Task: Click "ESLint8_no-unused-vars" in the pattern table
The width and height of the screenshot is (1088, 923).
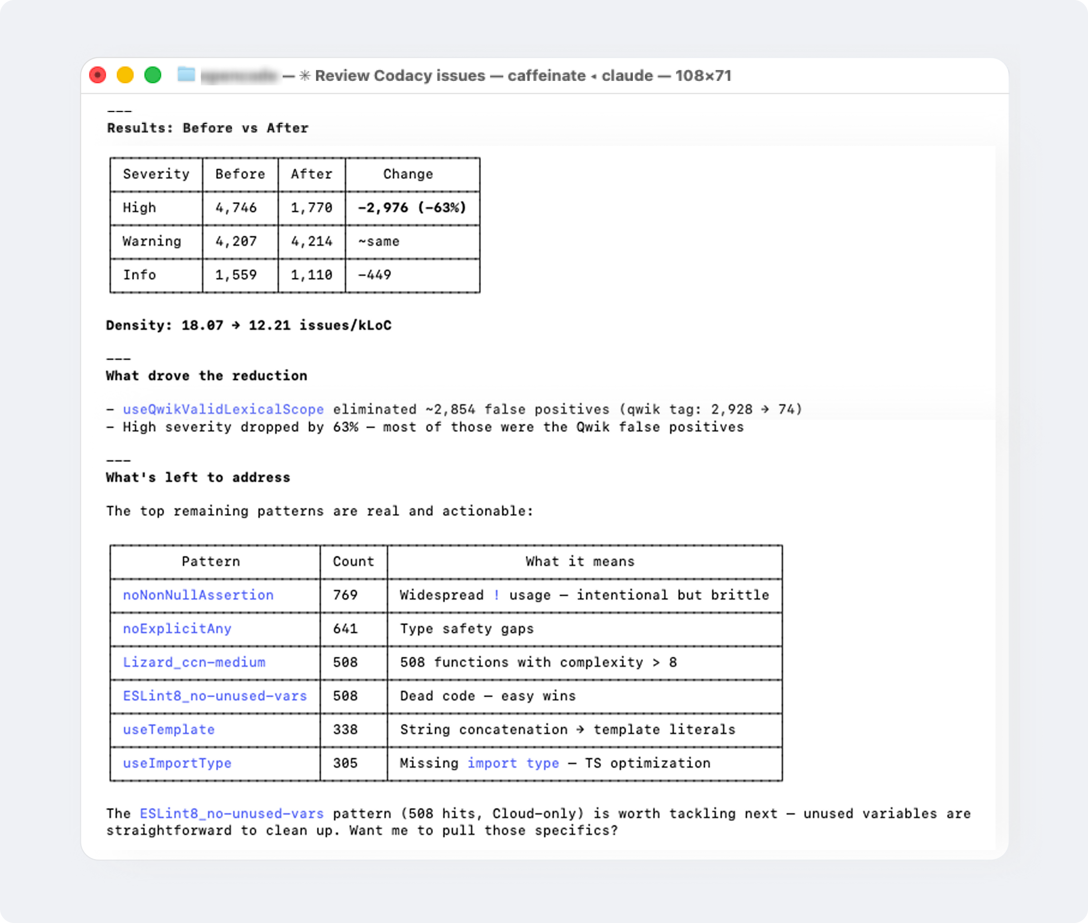Action: 215,696
